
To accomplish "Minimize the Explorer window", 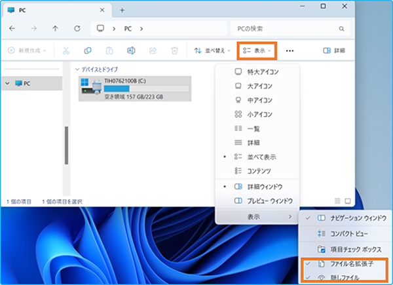I will [x=303, y=6].
